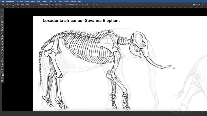Enable airbrush-style build-up
The height and width of the screenshot is (116, 207).
click(x=66, y=5)
